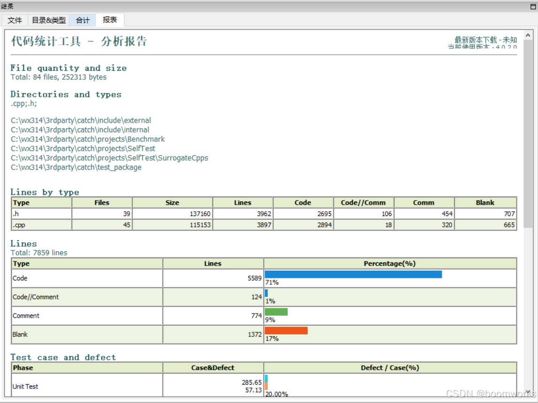The image size is (538, 403).
Task: Click the blue Code percentage bar
Action: pyautogui.click(x=353, y=274)
